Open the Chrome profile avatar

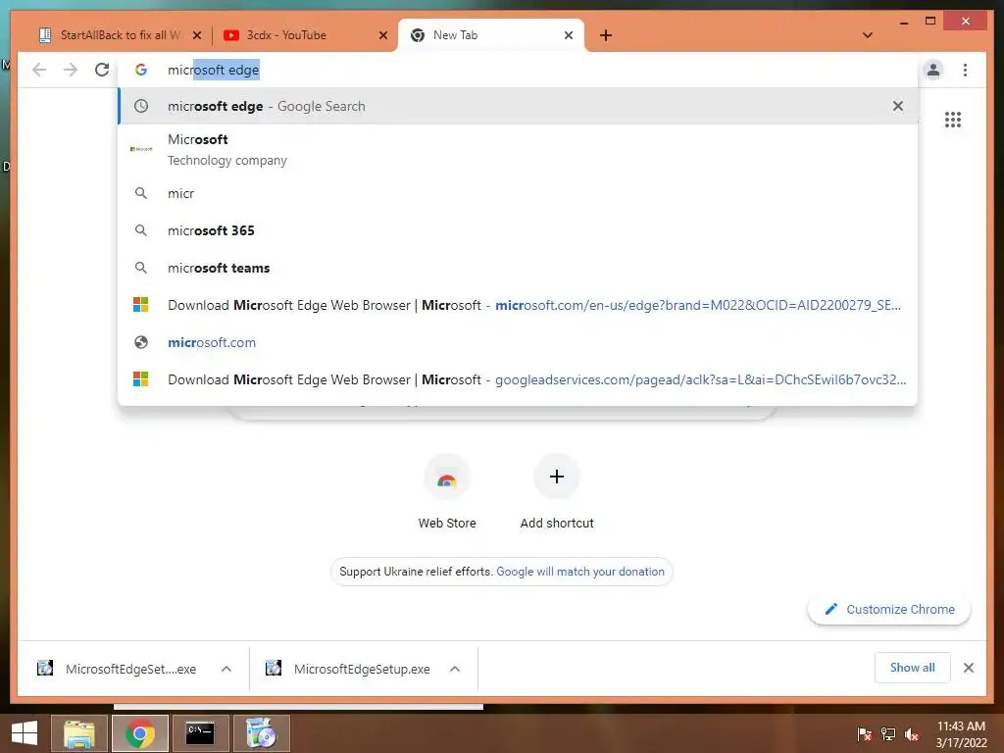tap(933, 70)
